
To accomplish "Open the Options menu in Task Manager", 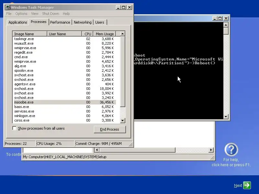I will pyautogui.click(x=21, y=14).
